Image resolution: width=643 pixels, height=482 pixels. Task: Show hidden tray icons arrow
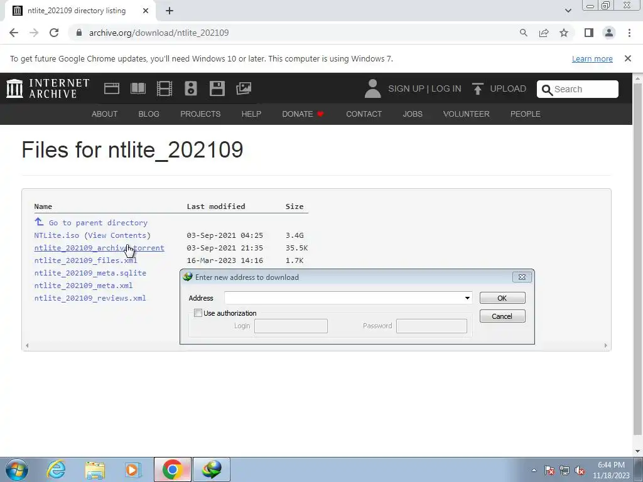tap(534, 471)
